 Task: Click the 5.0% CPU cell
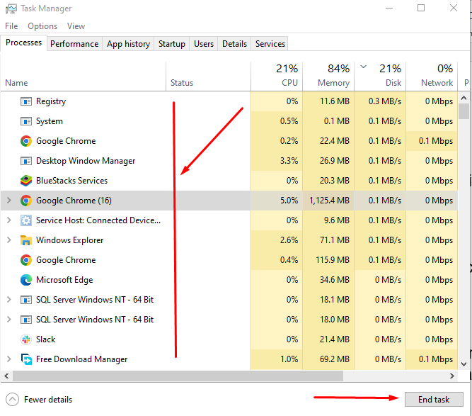point(277,201)
